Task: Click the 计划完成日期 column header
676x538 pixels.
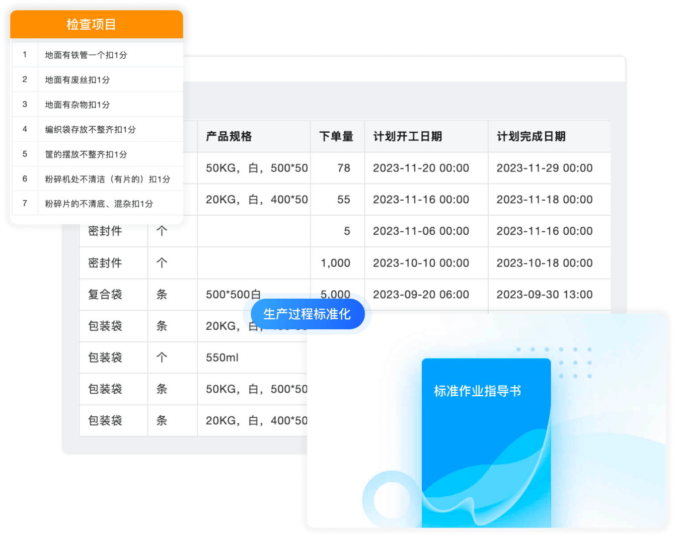Action: [x=531, y=136]
